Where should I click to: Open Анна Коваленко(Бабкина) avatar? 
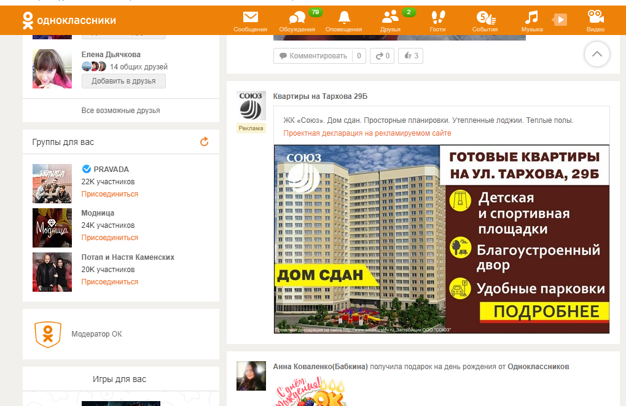[x=251, y=376]
